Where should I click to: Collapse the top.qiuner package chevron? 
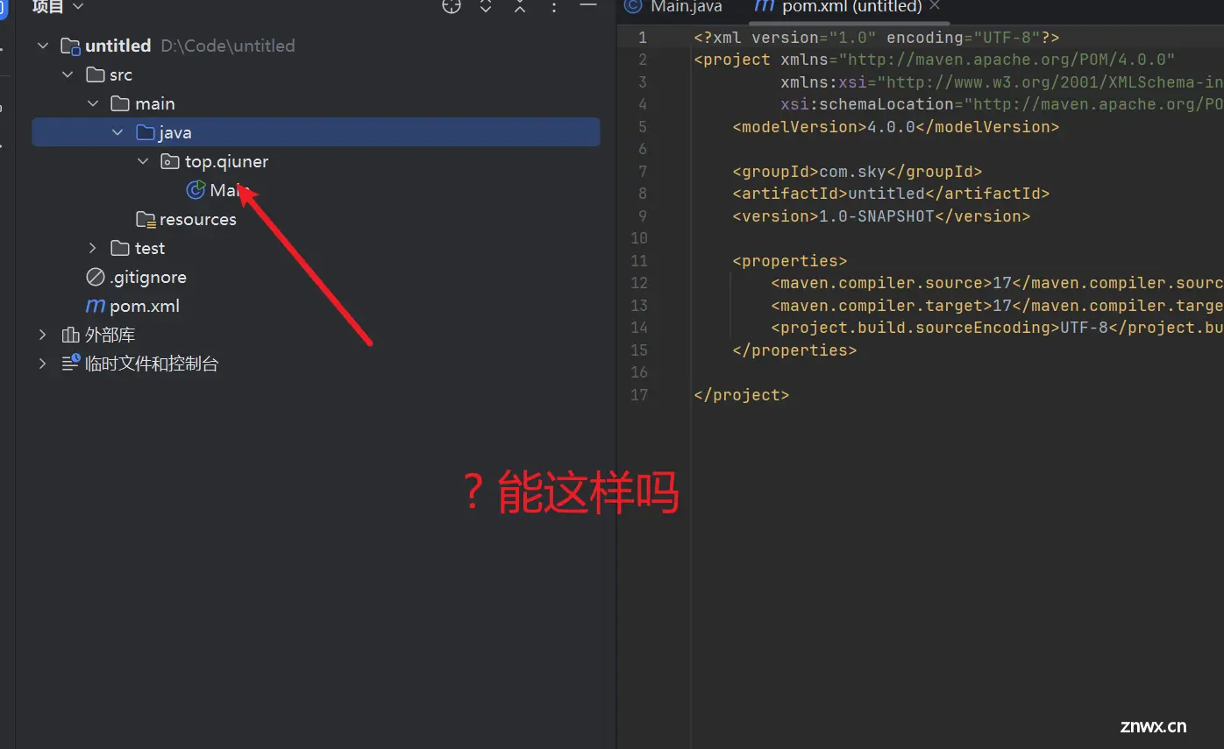(x=143, y=161)
